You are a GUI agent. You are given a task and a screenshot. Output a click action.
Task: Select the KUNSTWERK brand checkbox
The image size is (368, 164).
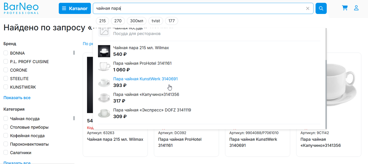5,87
